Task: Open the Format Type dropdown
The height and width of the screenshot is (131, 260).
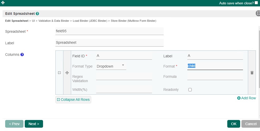Action: coord(111,66)
